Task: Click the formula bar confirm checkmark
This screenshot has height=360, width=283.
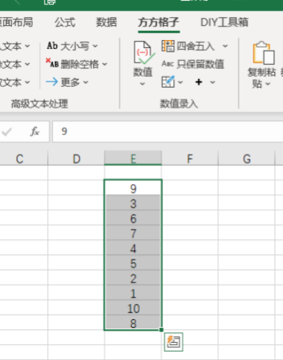Action: [x=6, y=131]
